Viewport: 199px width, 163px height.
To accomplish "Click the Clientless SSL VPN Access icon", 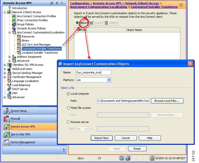I will pos(9,65).
